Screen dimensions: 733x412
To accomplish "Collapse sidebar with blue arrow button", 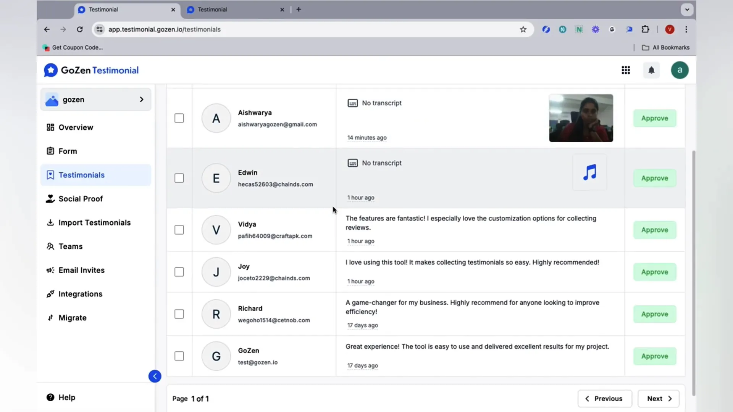I will (155, 376).
